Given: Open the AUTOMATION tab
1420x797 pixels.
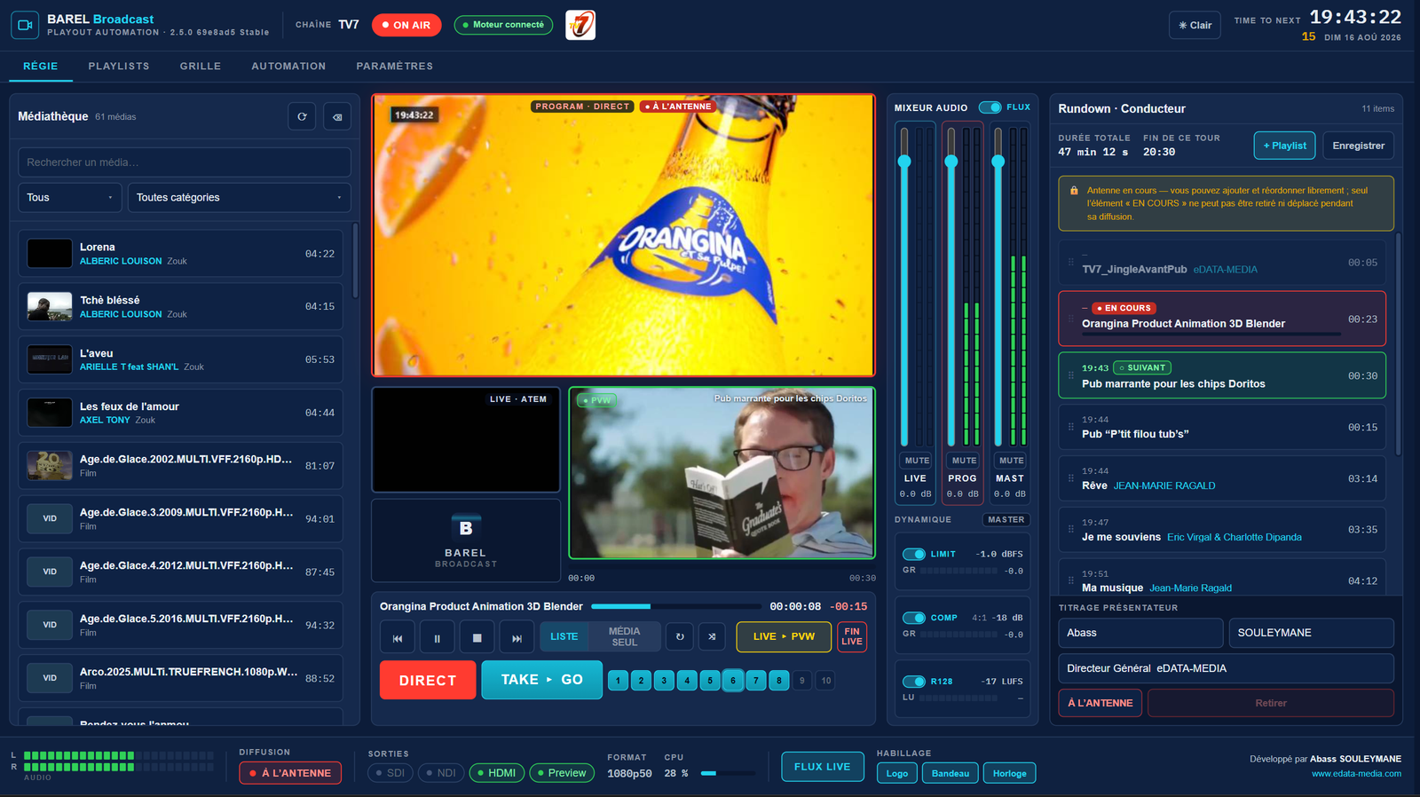Looking at the screenshot, I should click(288, 67).
